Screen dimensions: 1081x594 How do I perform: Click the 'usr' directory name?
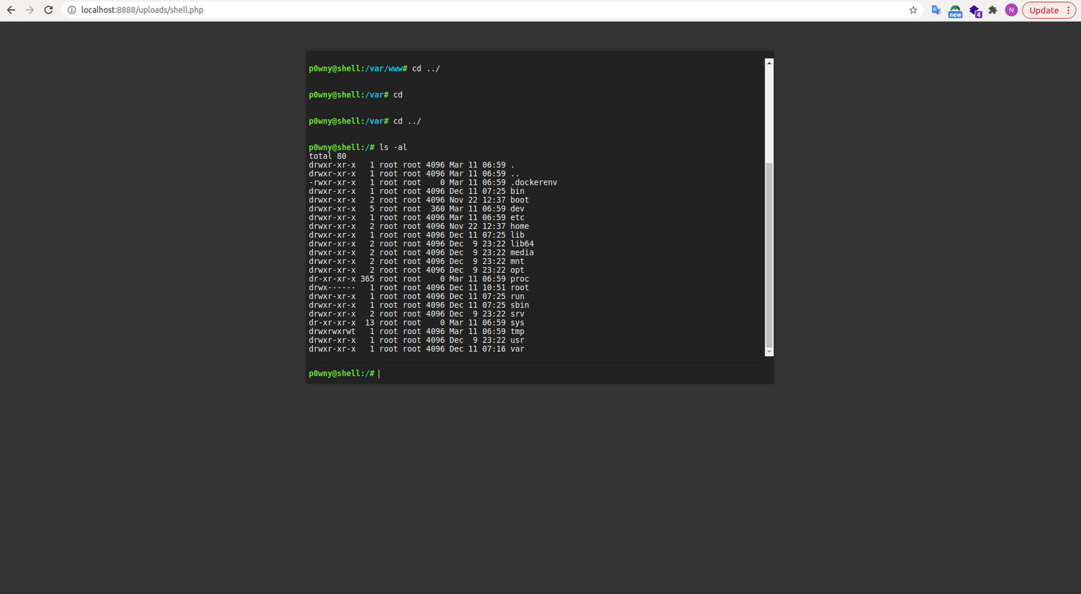coord(518,341)
